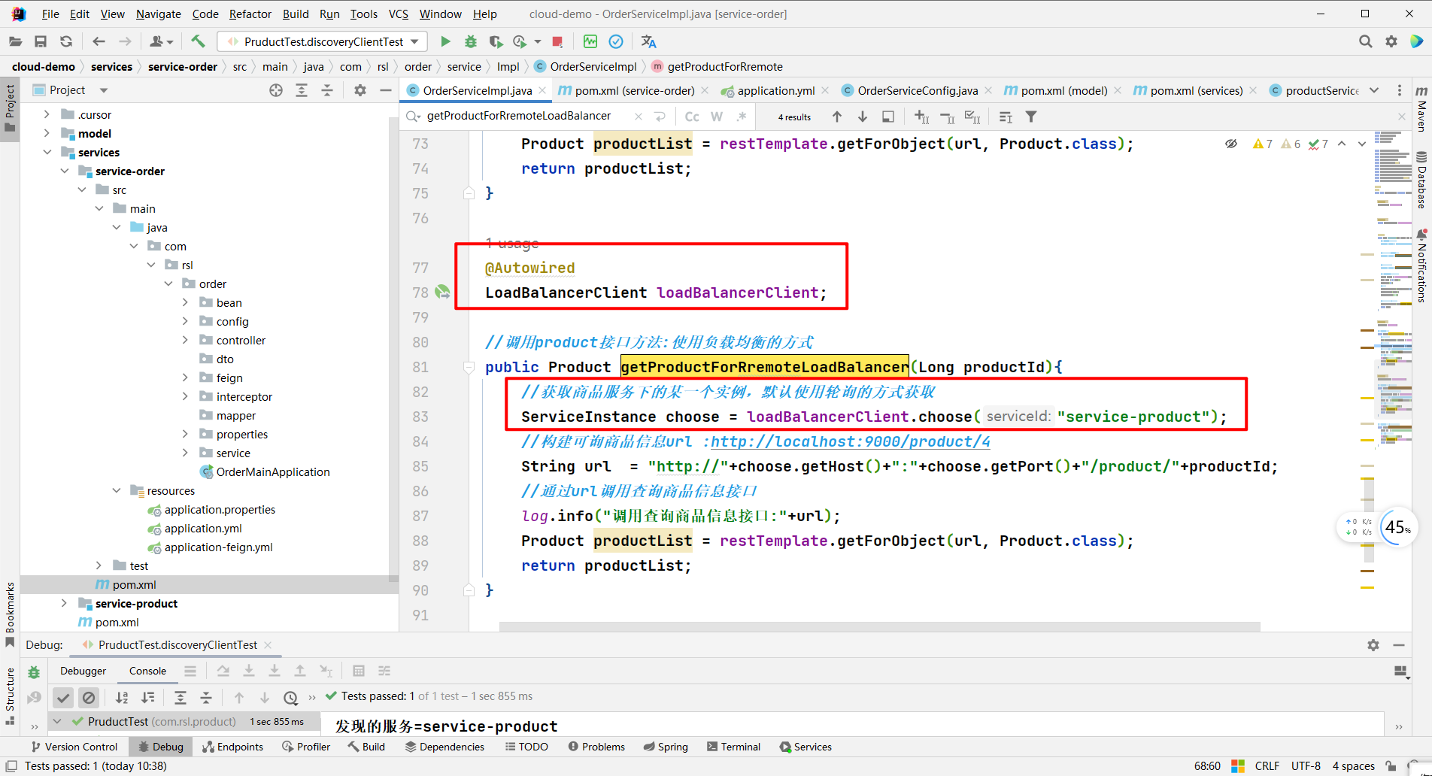Open the Refactor menu
The height and width of the screenshot is (776, 1432).
(250, 14)
